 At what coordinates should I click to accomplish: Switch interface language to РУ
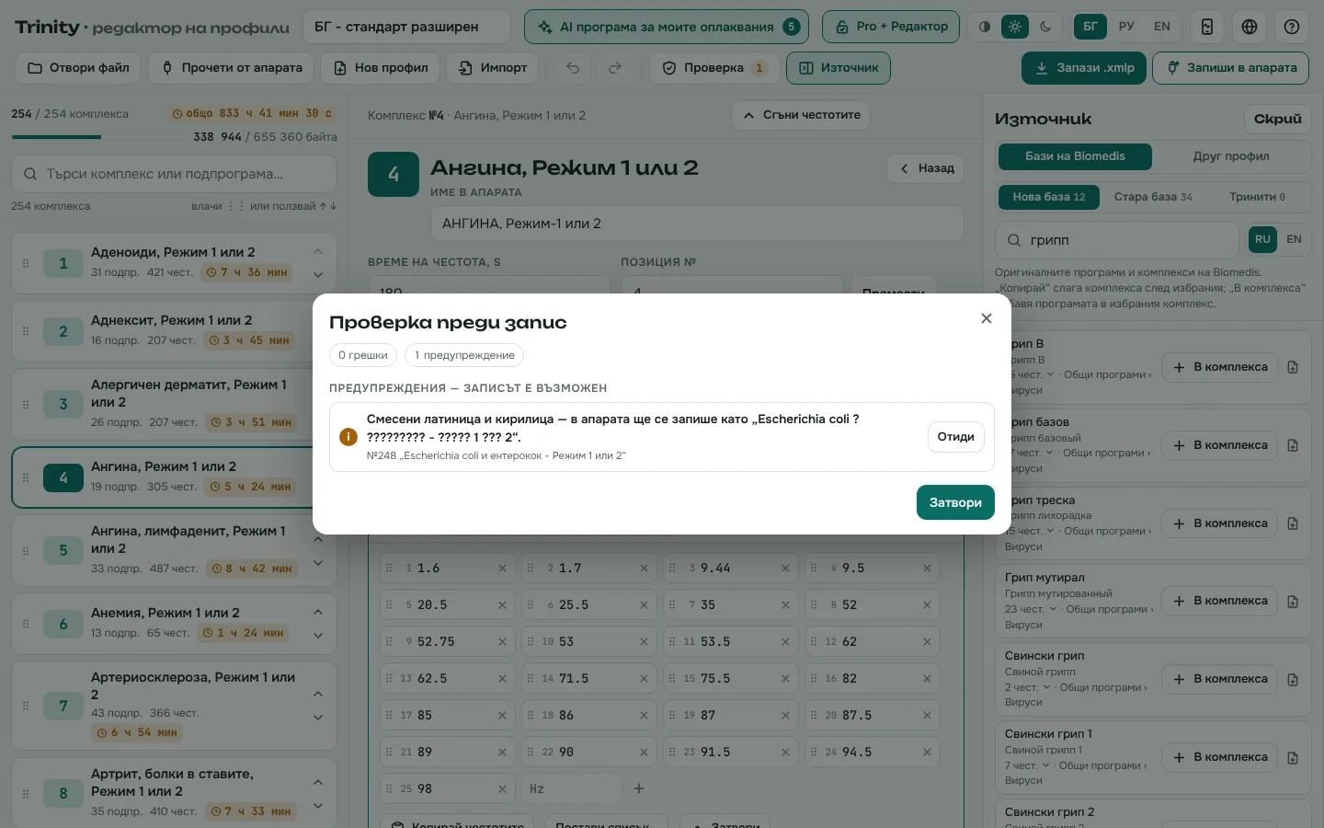tap(1126, 27)
